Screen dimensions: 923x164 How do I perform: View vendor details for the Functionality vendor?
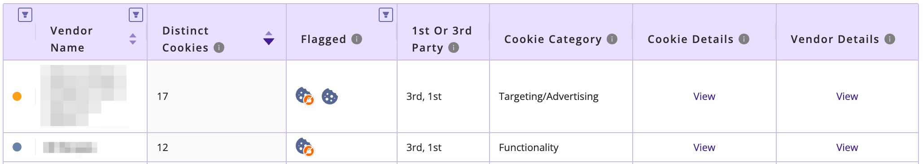[x=847, y=147]
